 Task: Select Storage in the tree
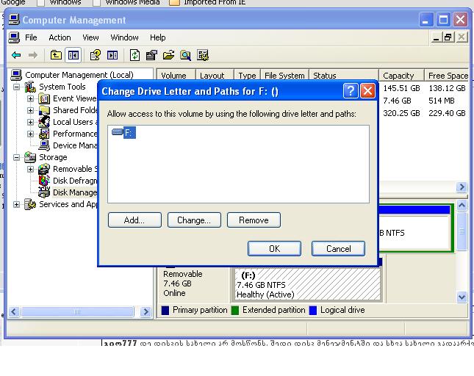[53, 157]
